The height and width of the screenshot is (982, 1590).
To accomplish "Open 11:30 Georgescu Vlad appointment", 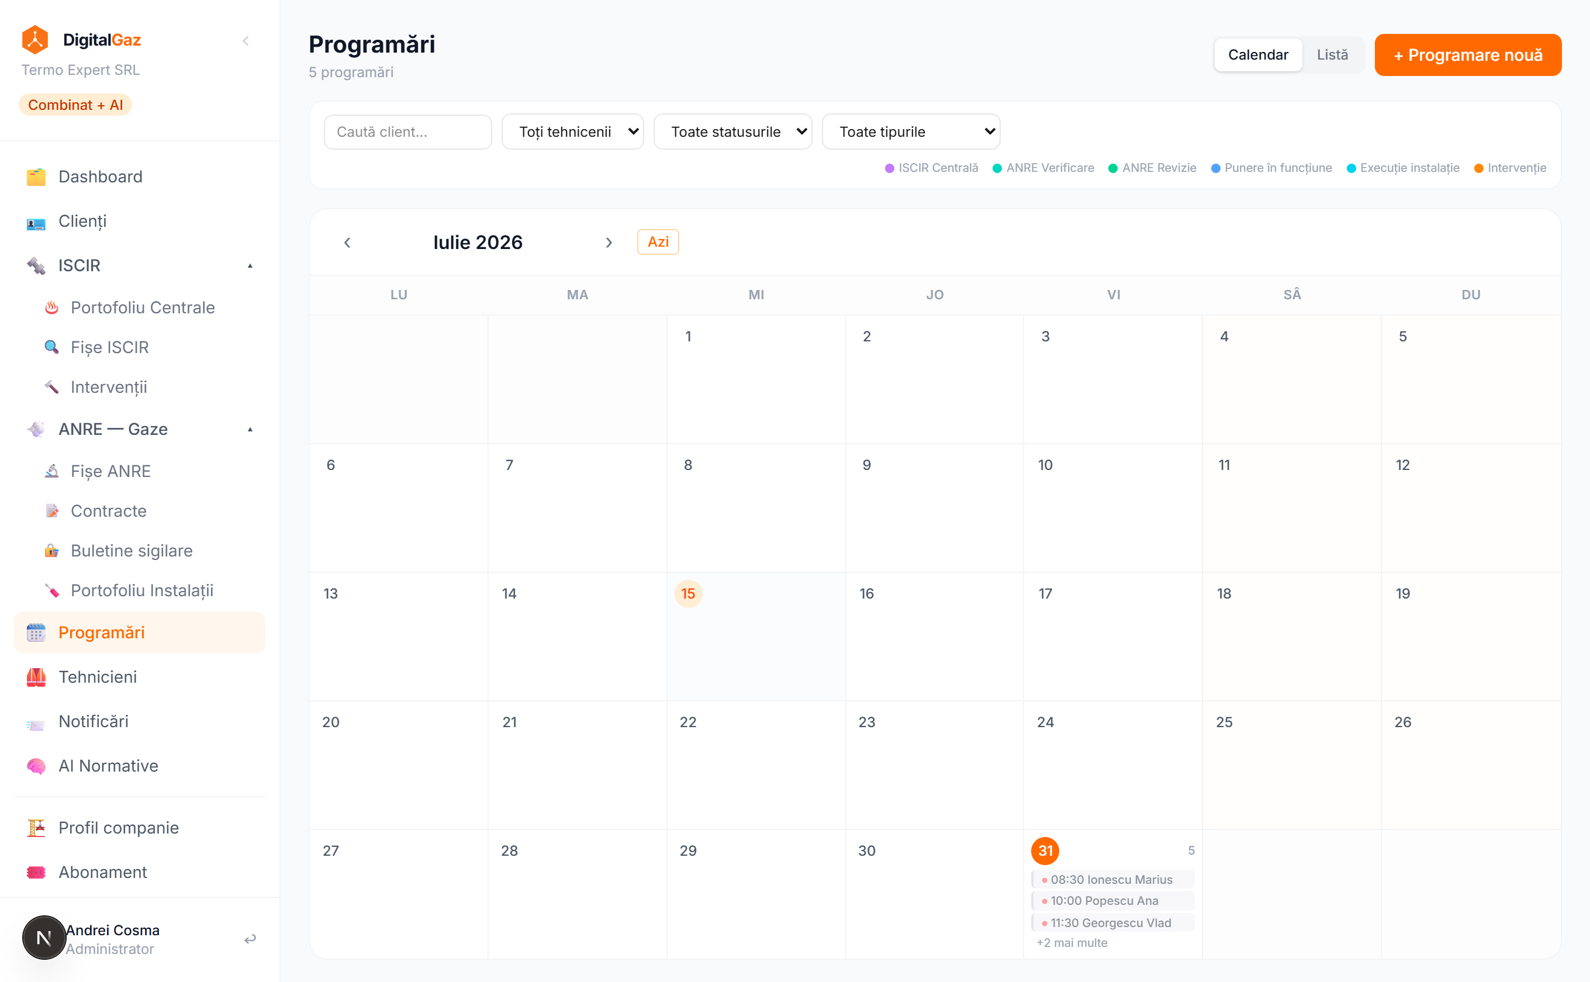I will pos(1112,923).
